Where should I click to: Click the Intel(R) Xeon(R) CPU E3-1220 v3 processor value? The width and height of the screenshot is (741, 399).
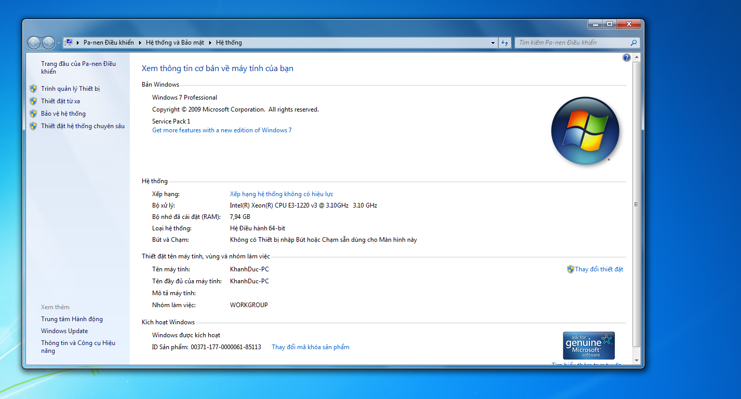(303, 205)
